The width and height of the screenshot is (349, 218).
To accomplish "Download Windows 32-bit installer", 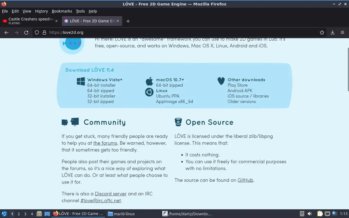I will tap(101, 96).
